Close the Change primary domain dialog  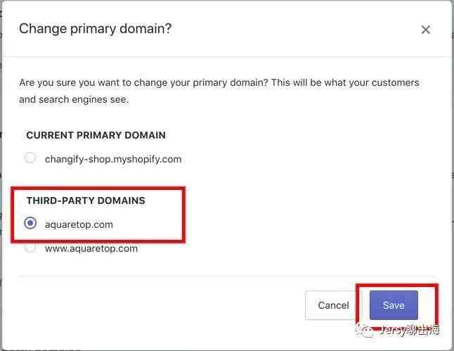[x=425, y=30]
